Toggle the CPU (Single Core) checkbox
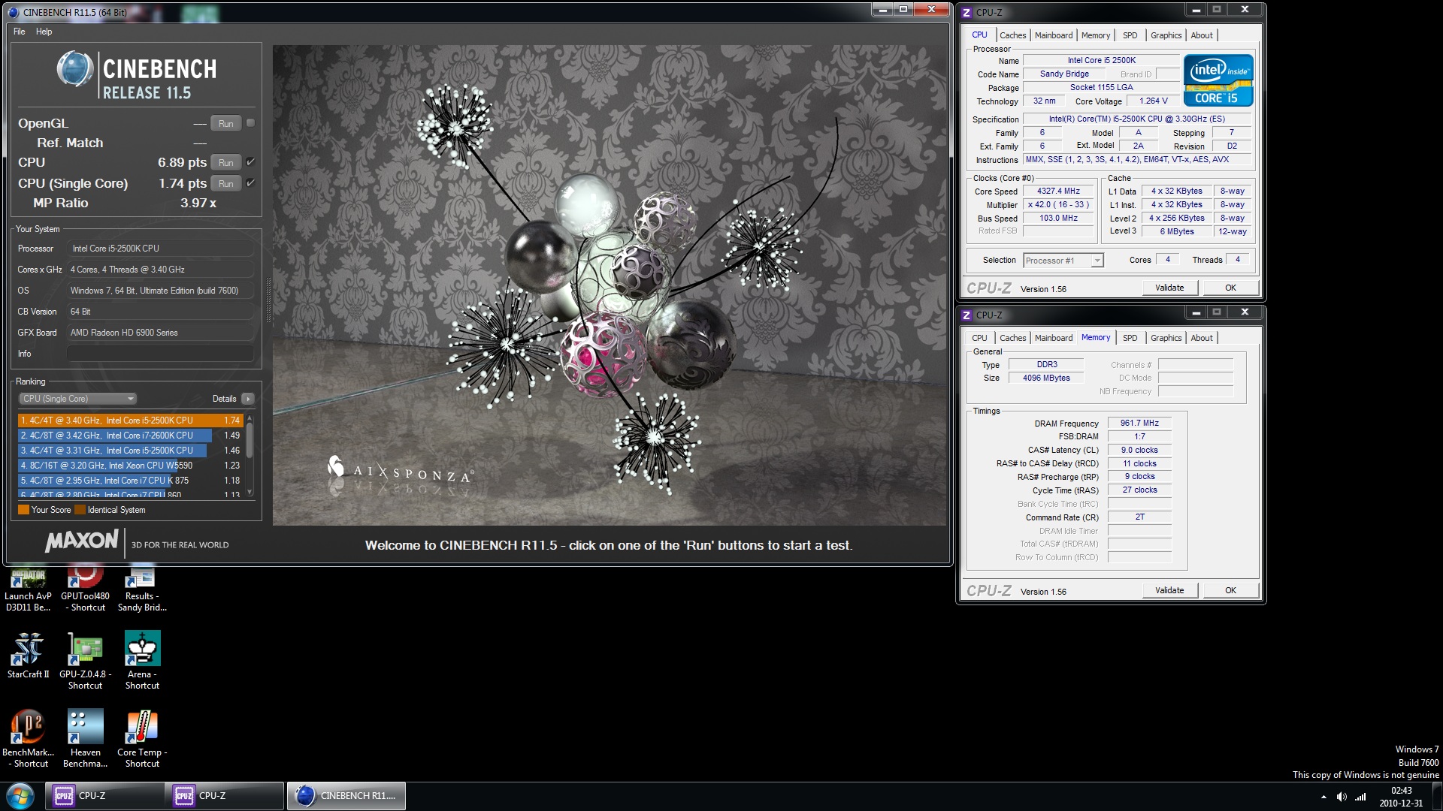The image size is (1443, 811). click(x=250, y=182)
